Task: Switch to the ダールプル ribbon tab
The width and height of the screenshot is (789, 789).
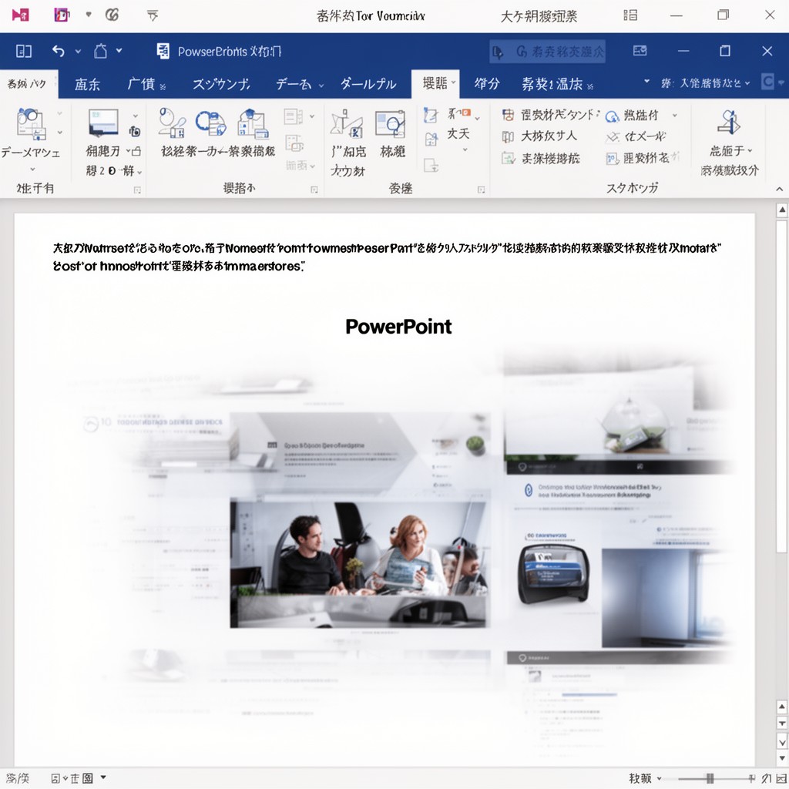Action: 368,84
